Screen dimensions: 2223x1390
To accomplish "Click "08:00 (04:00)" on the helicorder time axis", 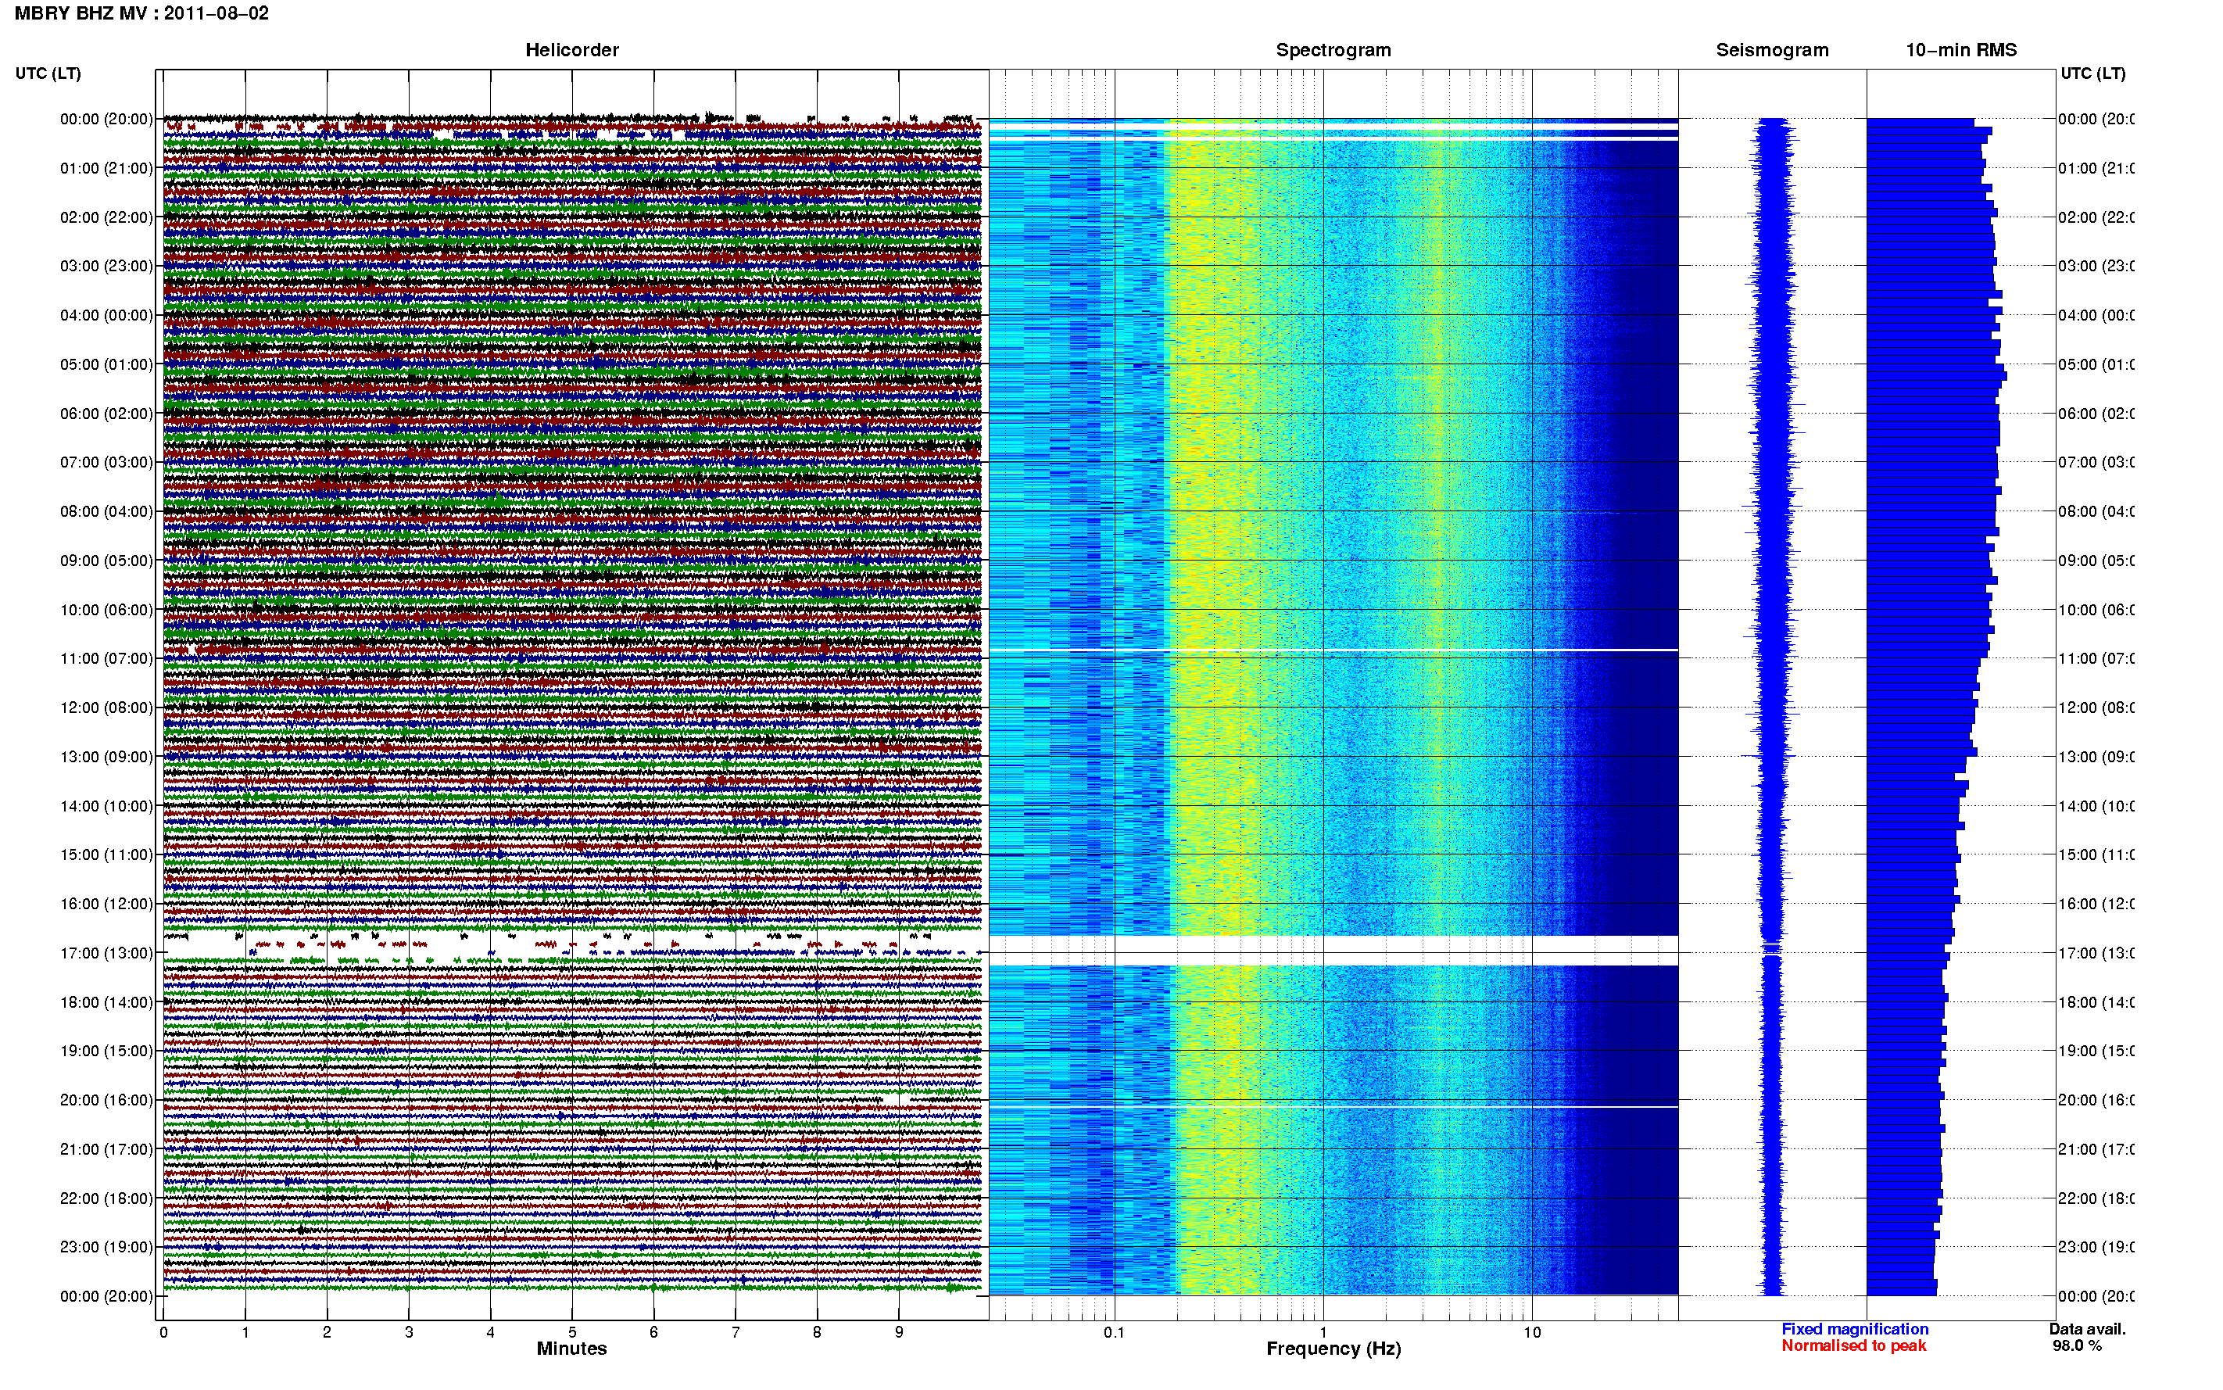I will tap(106, 512).
